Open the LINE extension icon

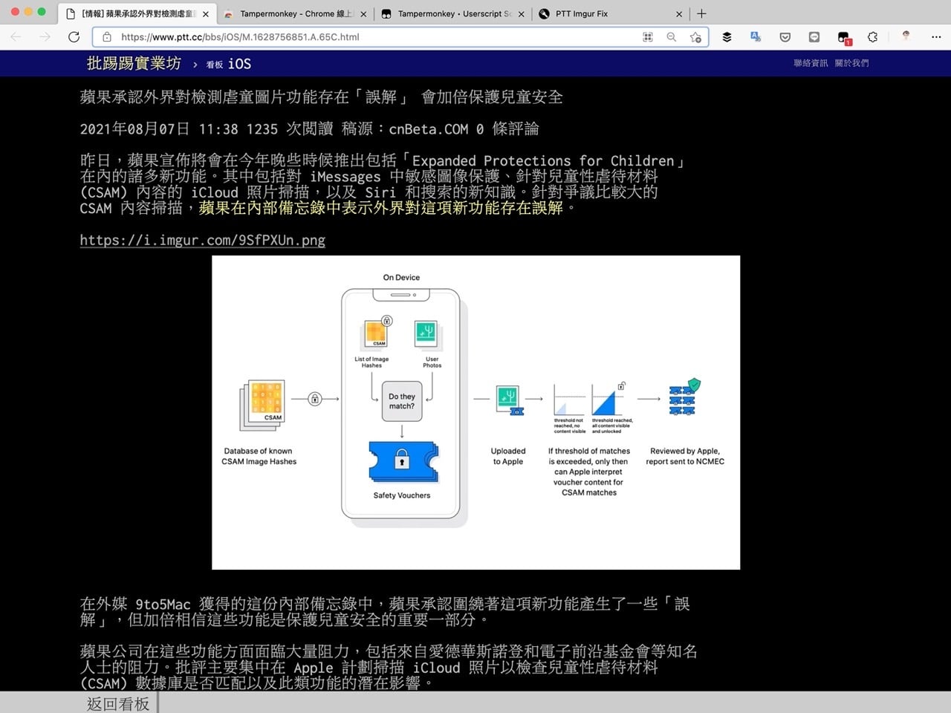(x=814, y=36)
